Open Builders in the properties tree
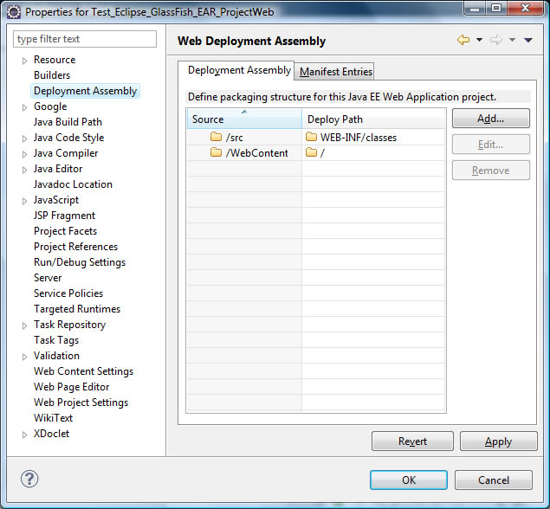 tap(52, 75)
